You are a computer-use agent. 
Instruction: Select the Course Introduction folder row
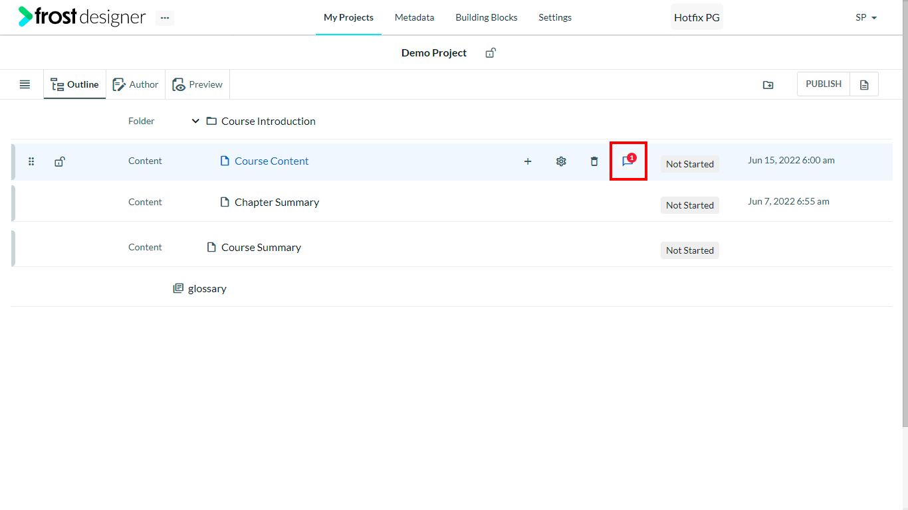click(452, 121)
